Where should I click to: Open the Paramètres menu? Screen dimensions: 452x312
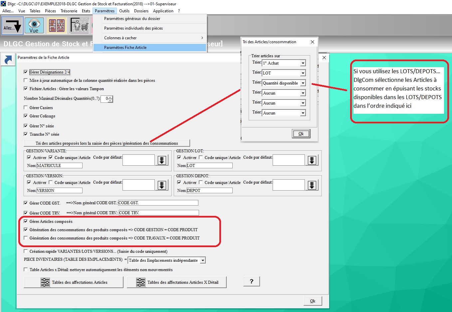tap(105, 11)
